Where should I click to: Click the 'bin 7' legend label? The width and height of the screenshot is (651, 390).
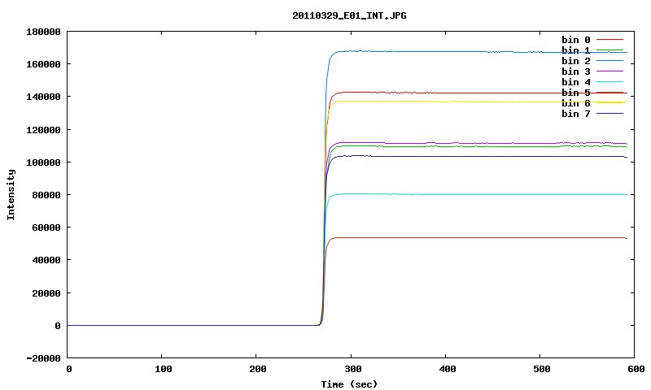[x=576, y=114]
